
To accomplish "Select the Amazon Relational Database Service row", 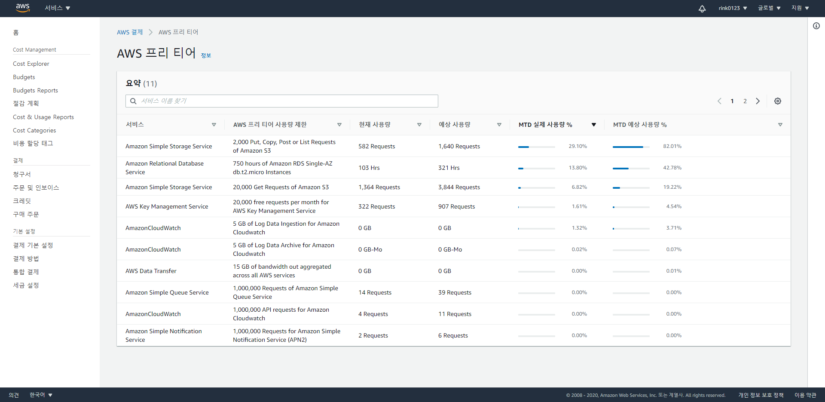I will pyautogui.click(x=453, y=168).
